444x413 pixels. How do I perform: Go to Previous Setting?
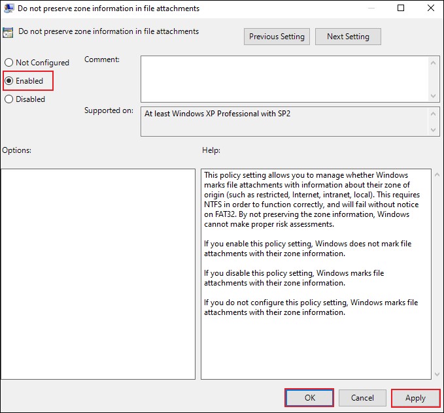click(277, 37)
